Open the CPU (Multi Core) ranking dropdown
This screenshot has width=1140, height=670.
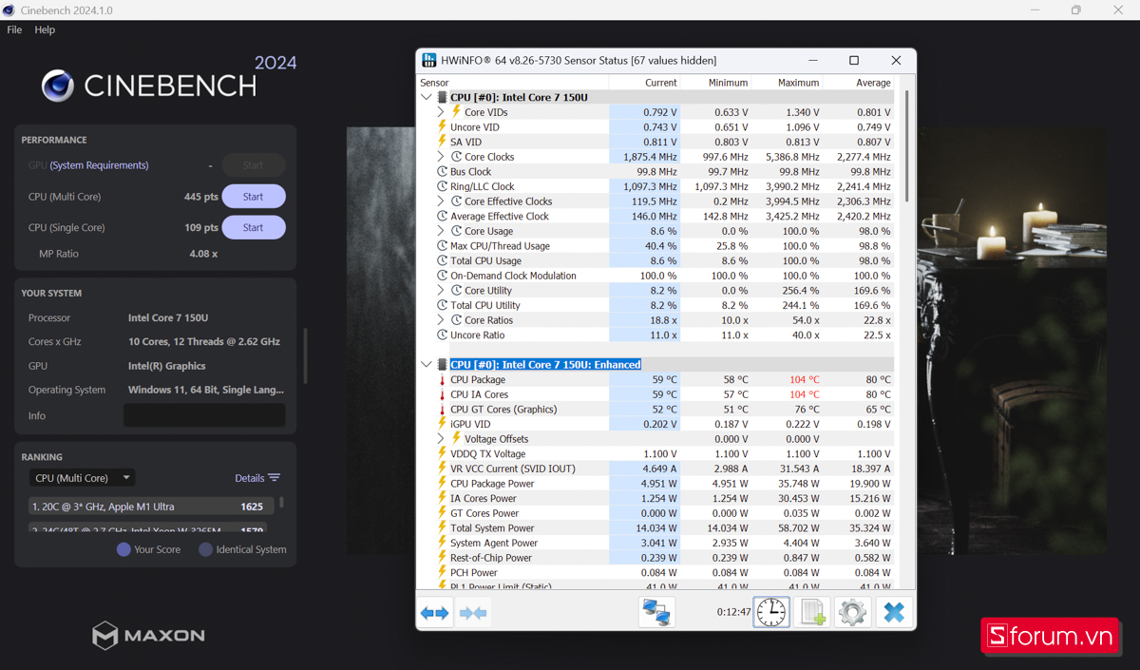click(82, 478)
